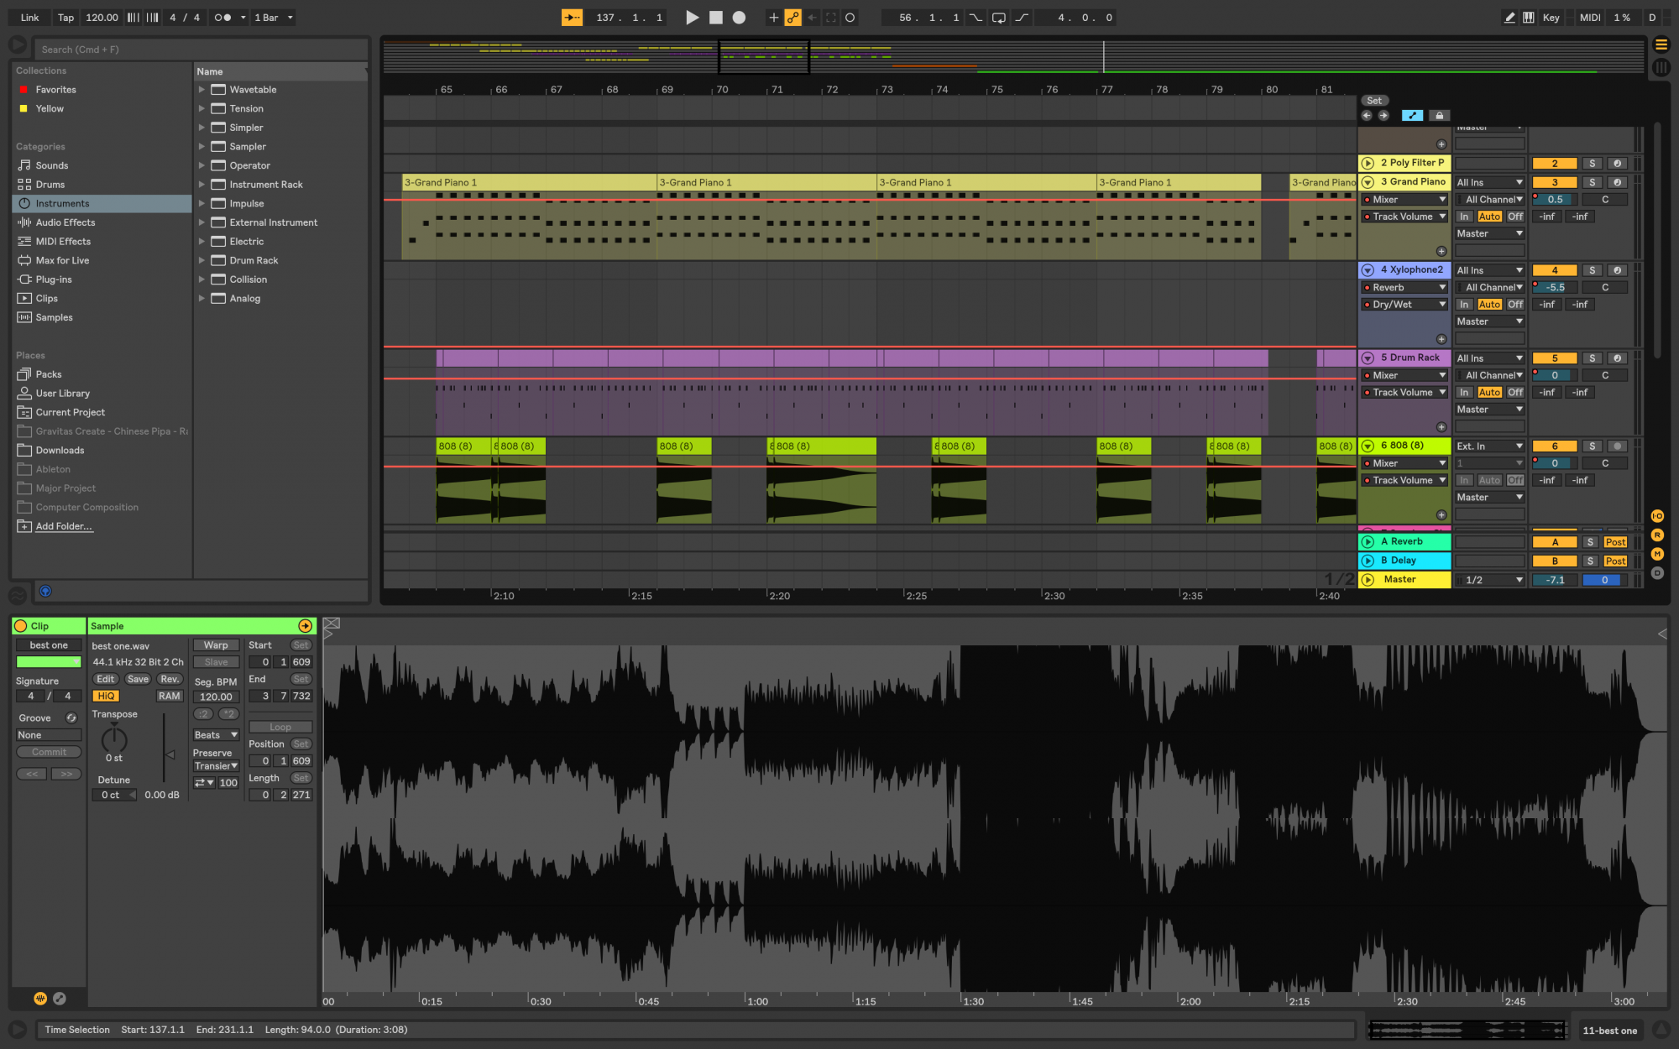Screen dimensions: 1679x1049
Task: Open the clip color chooser dropdown
Action: pyautogui.click(x=49, y=662)
